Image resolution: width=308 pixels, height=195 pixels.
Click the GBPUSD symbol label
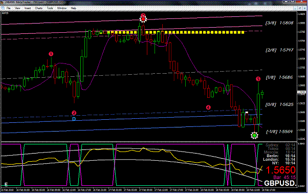click(280, 183)
